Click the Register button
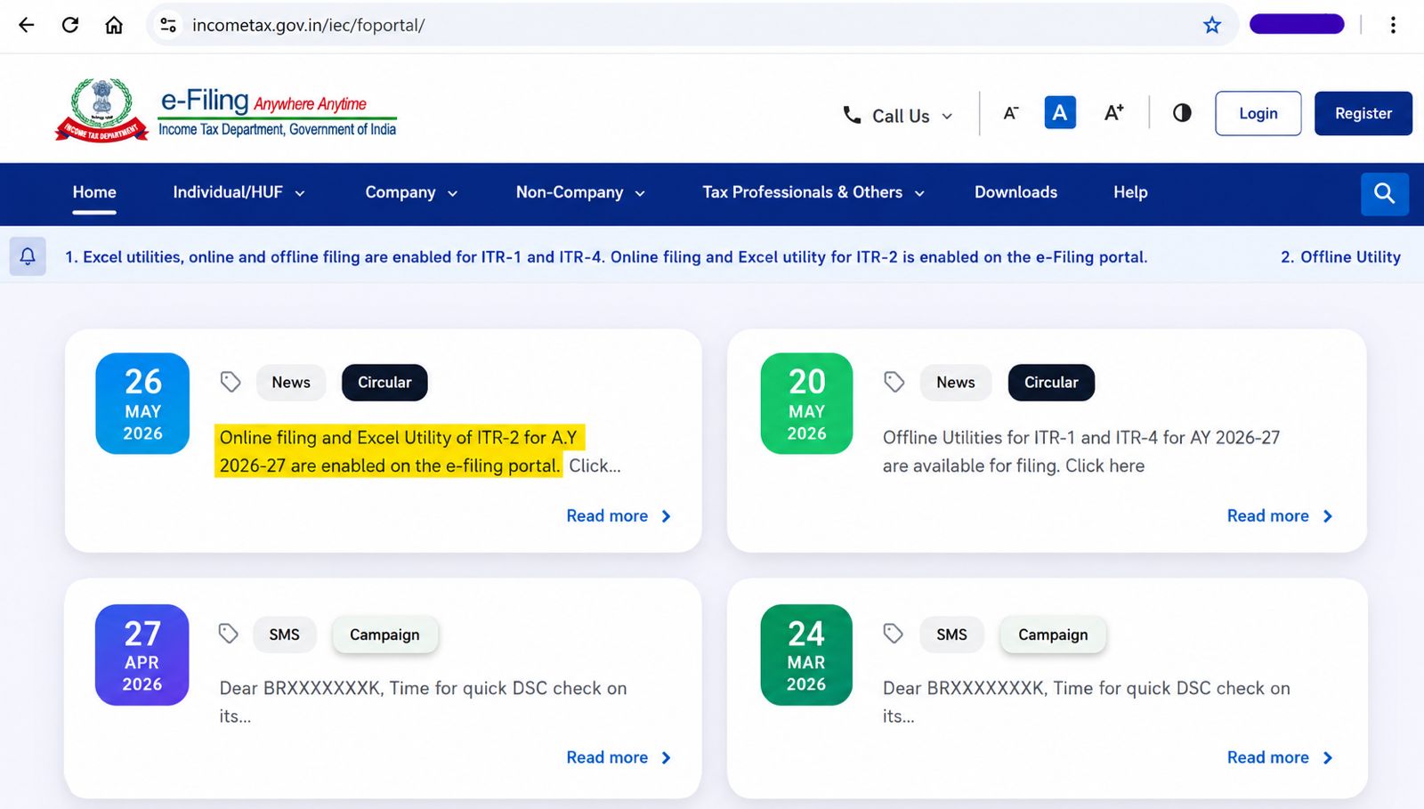 point(1363,113)
